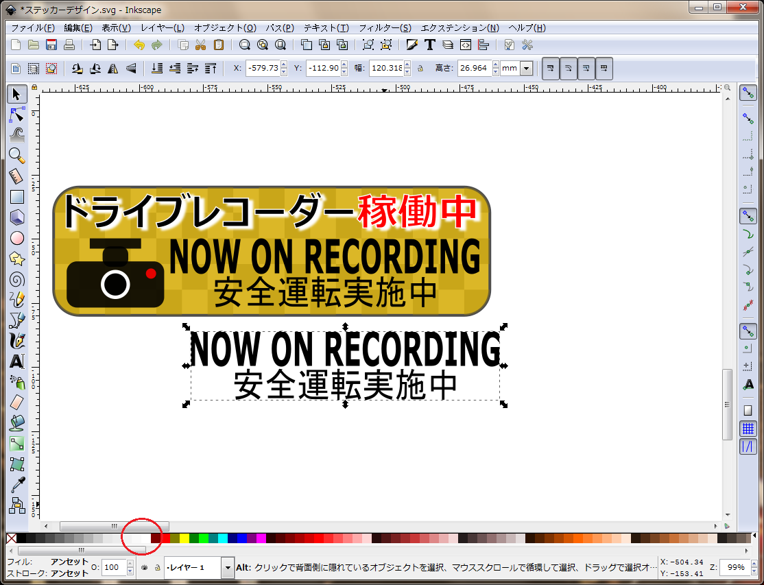Toggle the width/height ratio lock
Screen dimensions: 764x585
pos(420,69)
